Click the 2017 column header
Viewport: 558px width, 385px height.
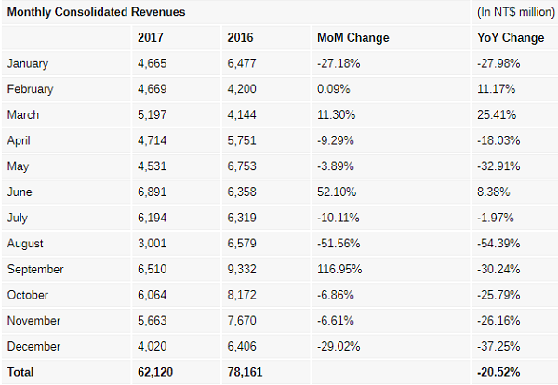click(x=151, y=38)
